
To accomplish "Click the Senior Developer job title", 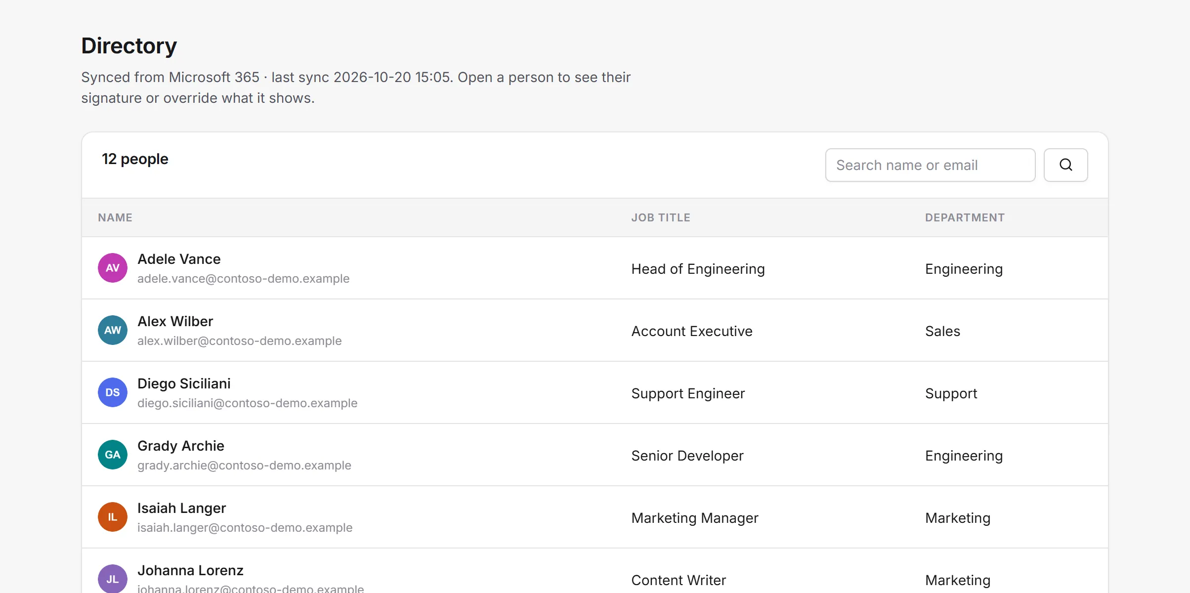I will tap(687, 456).
